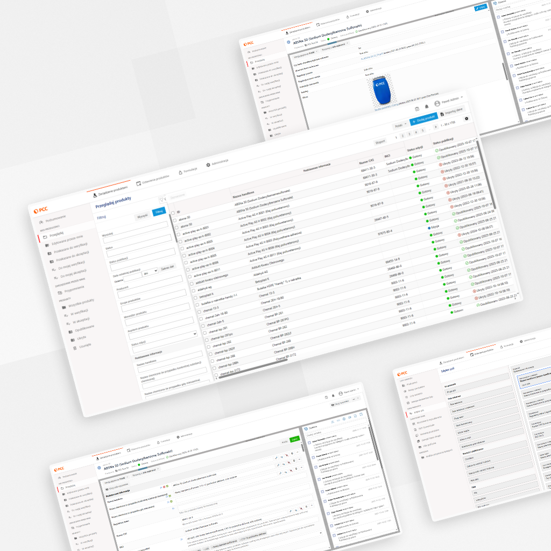
Task: Switch to the Ustawienia produktów tab
Action: (x=153, y=180)
